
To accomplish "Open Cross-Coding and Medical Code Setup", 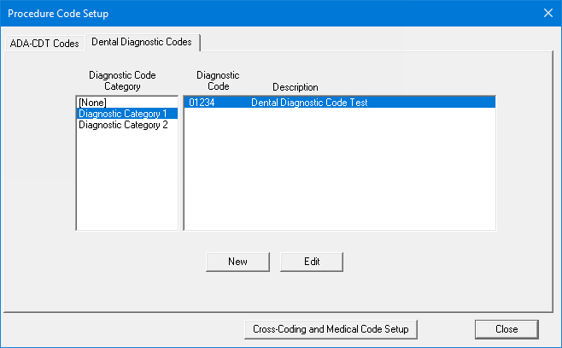I will 331,328.
